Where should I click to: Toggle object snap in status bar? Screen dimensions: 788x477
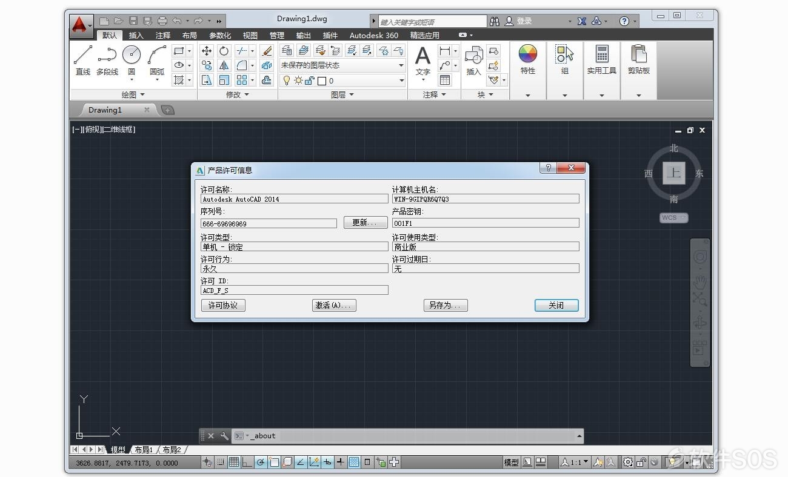pos(274,462)
